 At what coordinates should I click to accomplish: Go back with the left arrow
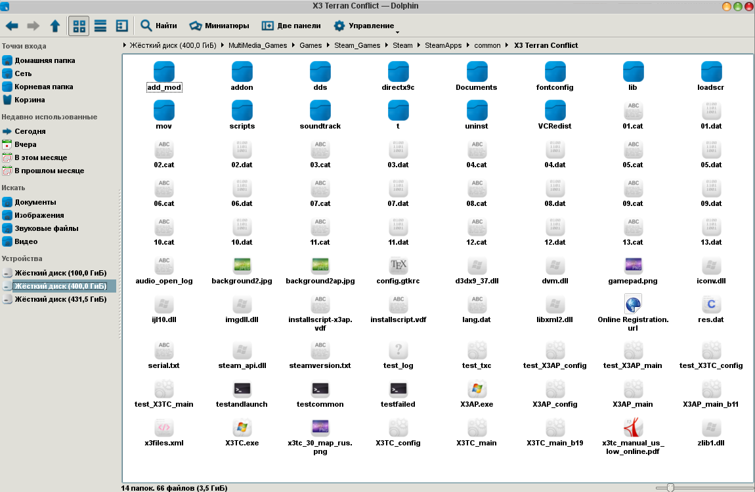pos(12,26)
